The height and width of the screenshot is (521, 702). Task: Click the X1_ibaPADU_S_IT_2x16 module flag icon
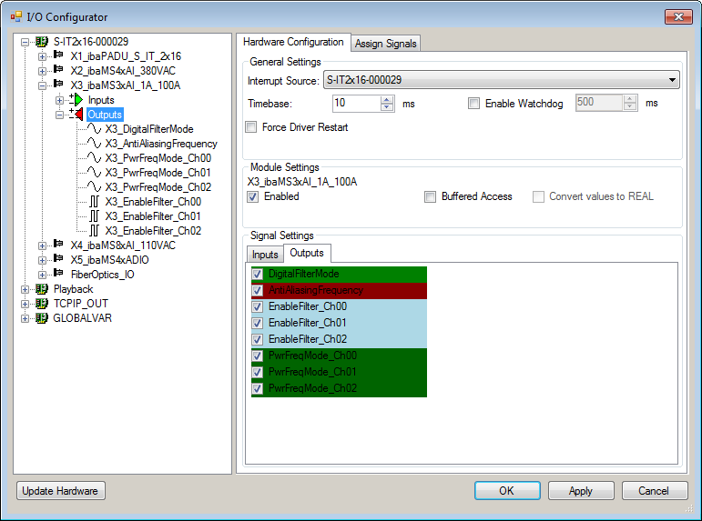point(58,55)
